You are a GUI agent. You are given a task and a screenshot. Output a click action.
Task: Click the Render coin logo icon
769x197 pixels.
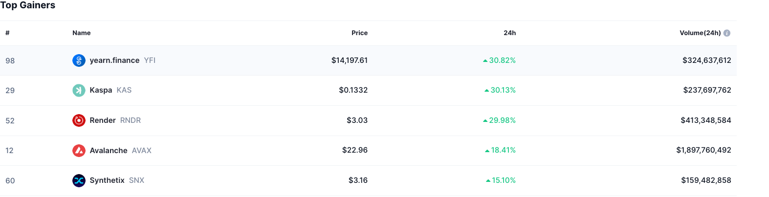click(79, 120)
